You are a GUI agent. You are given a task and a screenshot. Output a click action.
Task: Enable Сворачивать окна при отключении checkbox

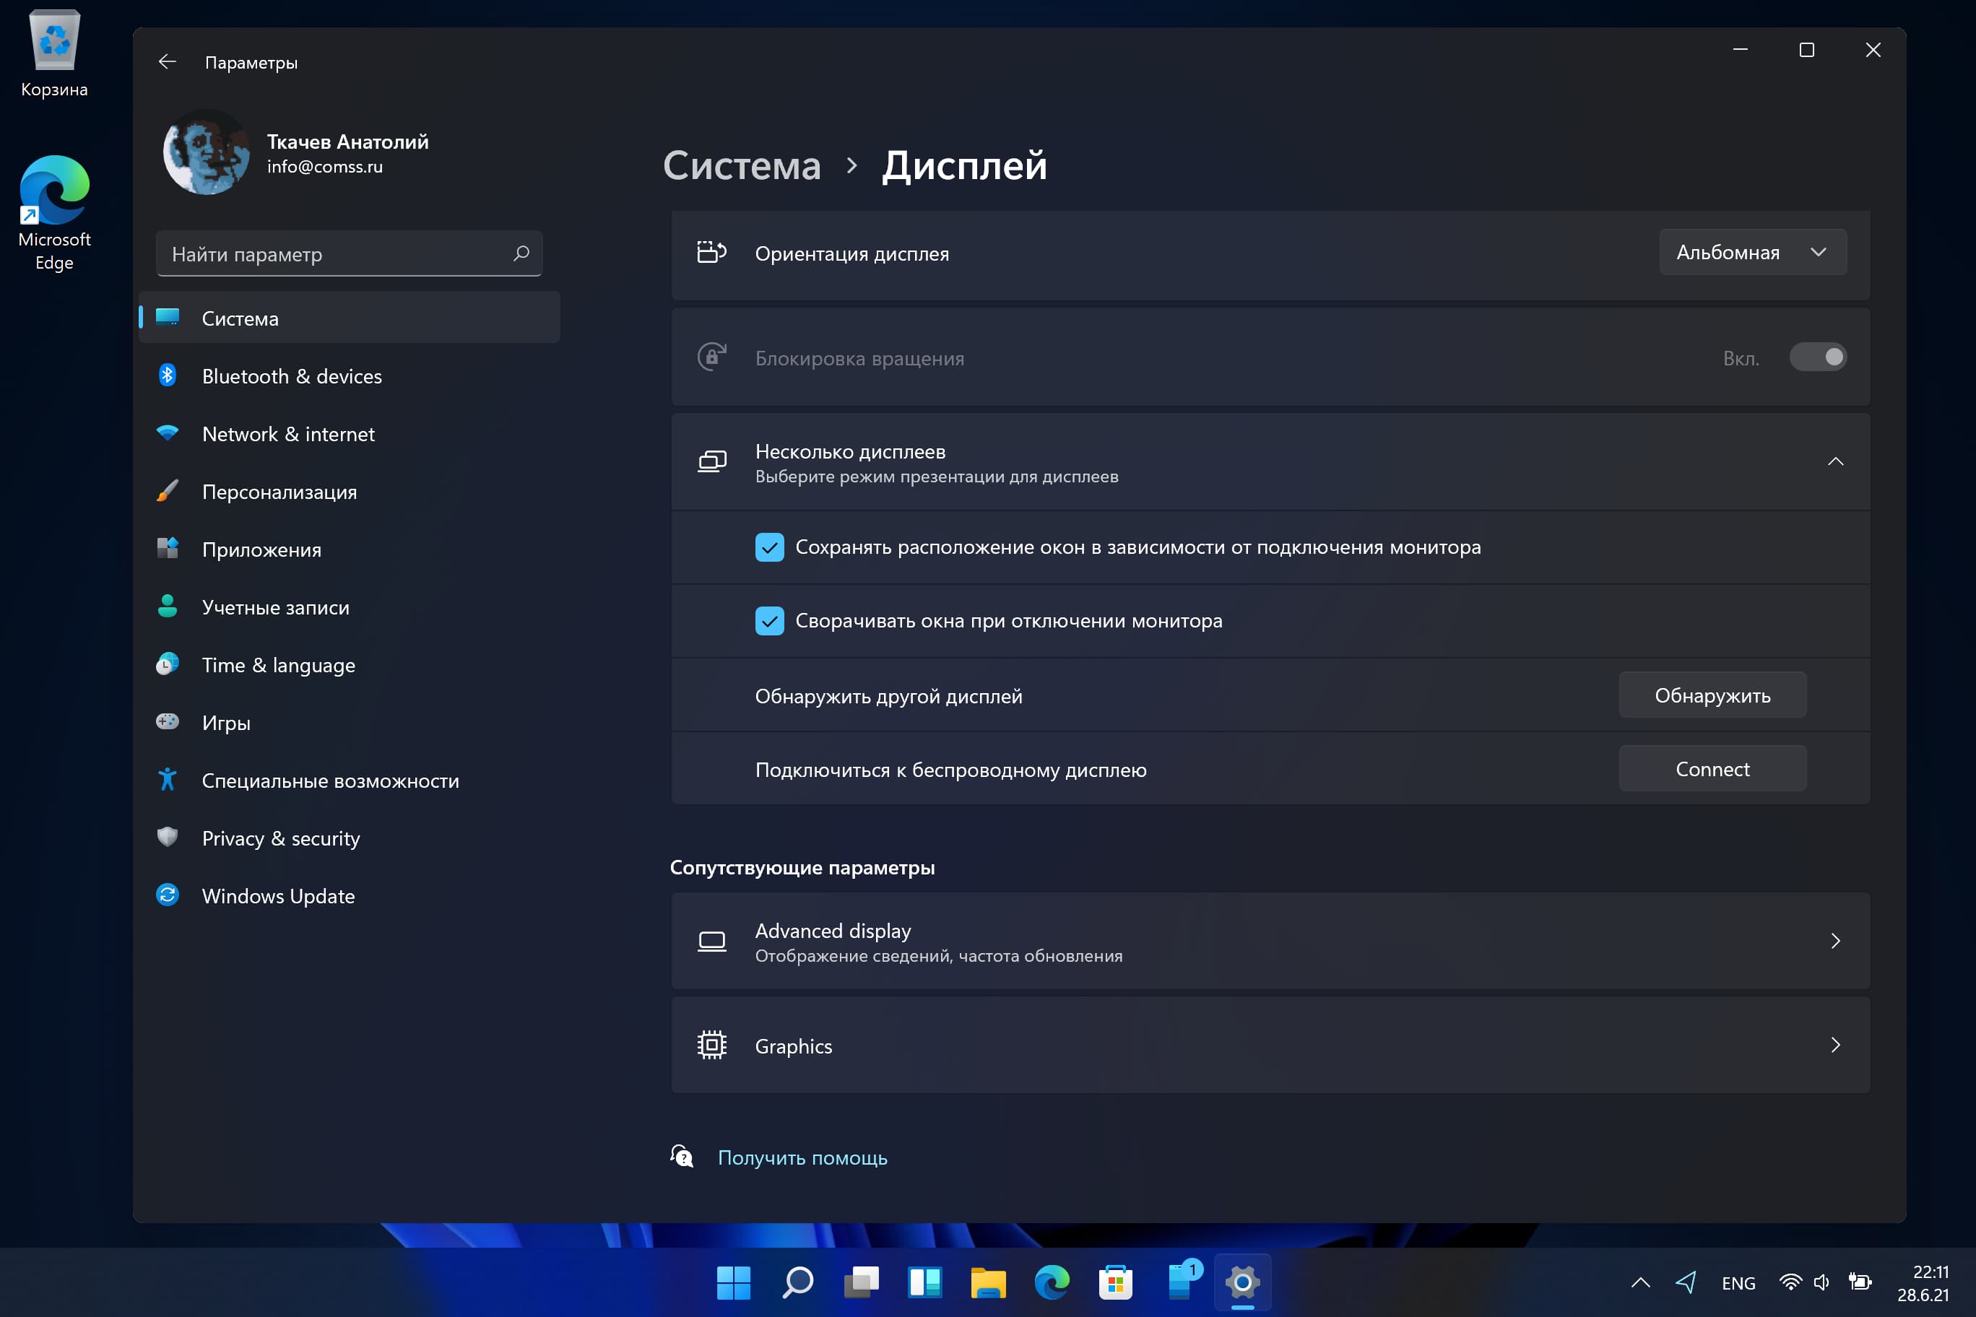coord(769,620)
